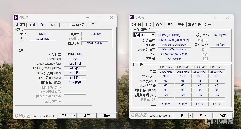Expand 工具 dropdown arrow in left window
Viewport: 241px width, 129px height.
coord(74,116)
